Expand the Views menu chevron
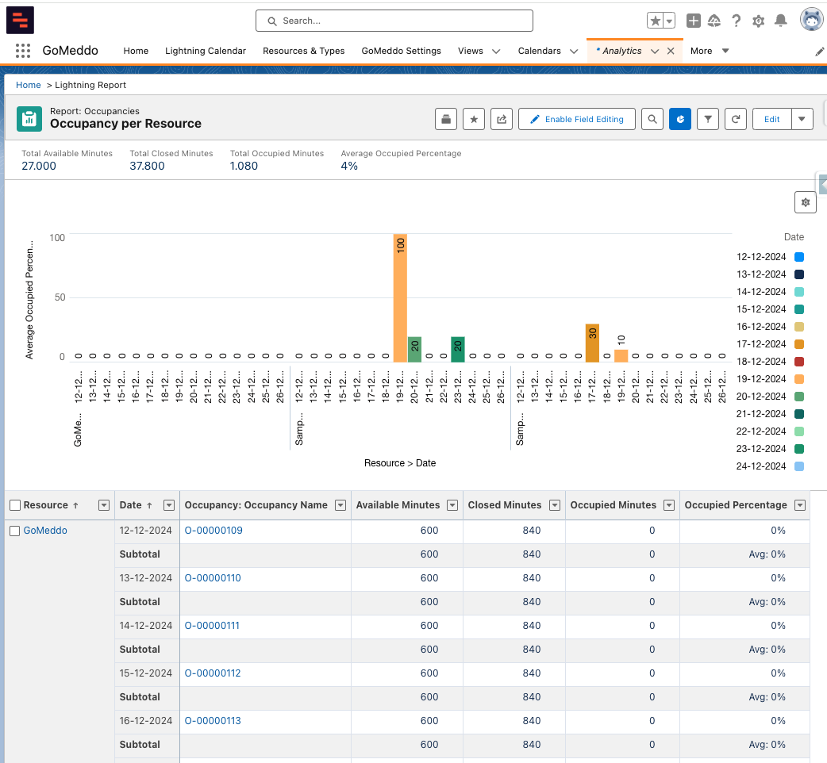Screen dimensions: 827x763 click(496, 51)
